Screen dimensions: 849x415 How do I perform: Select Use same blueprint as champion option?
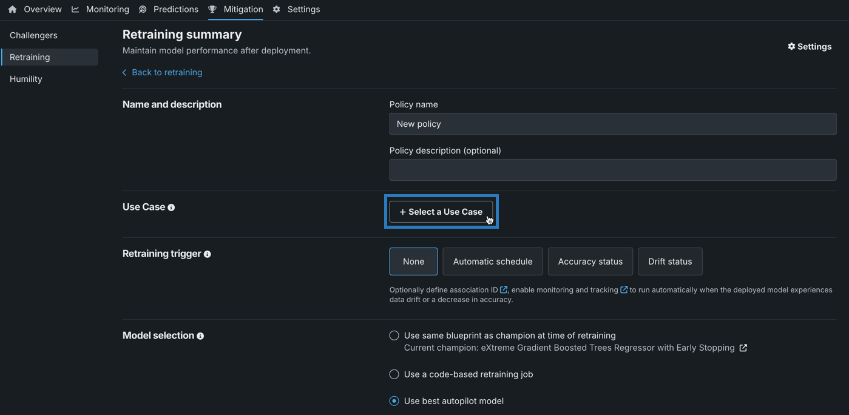pyautogui.click(x=394, y=336)
